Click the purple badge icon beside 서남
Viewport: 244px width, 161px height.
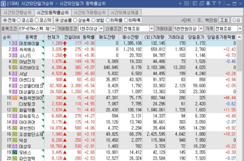point(15,74)
